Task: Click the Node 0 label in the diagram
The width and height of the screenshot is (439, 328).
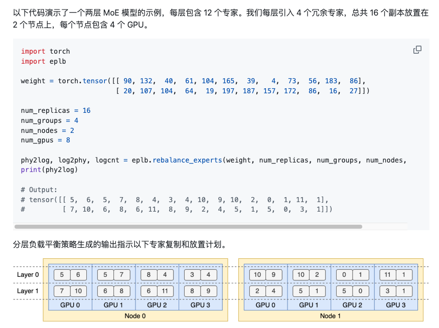Action: coord(135,316)
